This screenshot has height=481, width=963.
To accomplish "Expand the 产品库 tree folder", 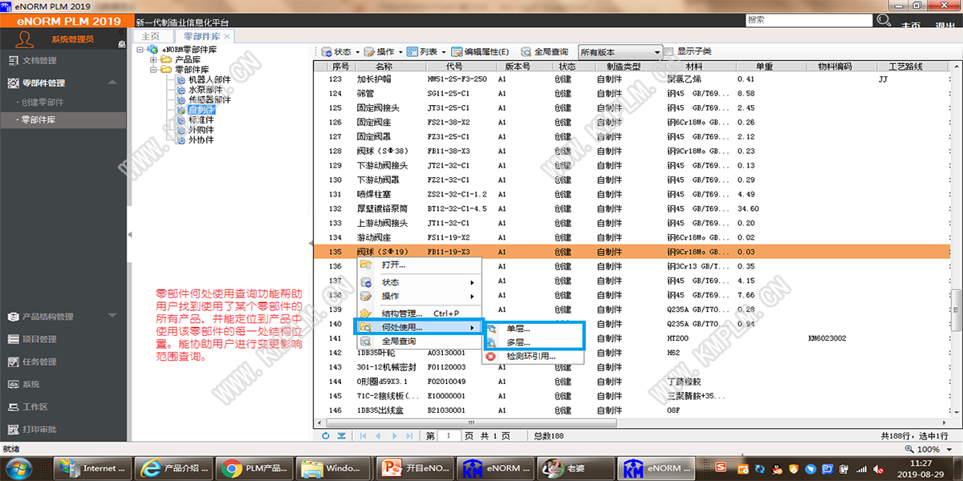I will tap(152, 59).
